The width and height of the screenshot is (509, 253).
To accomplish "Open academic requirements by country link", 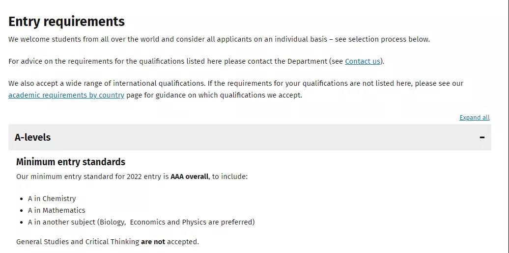I will (66, 95).
